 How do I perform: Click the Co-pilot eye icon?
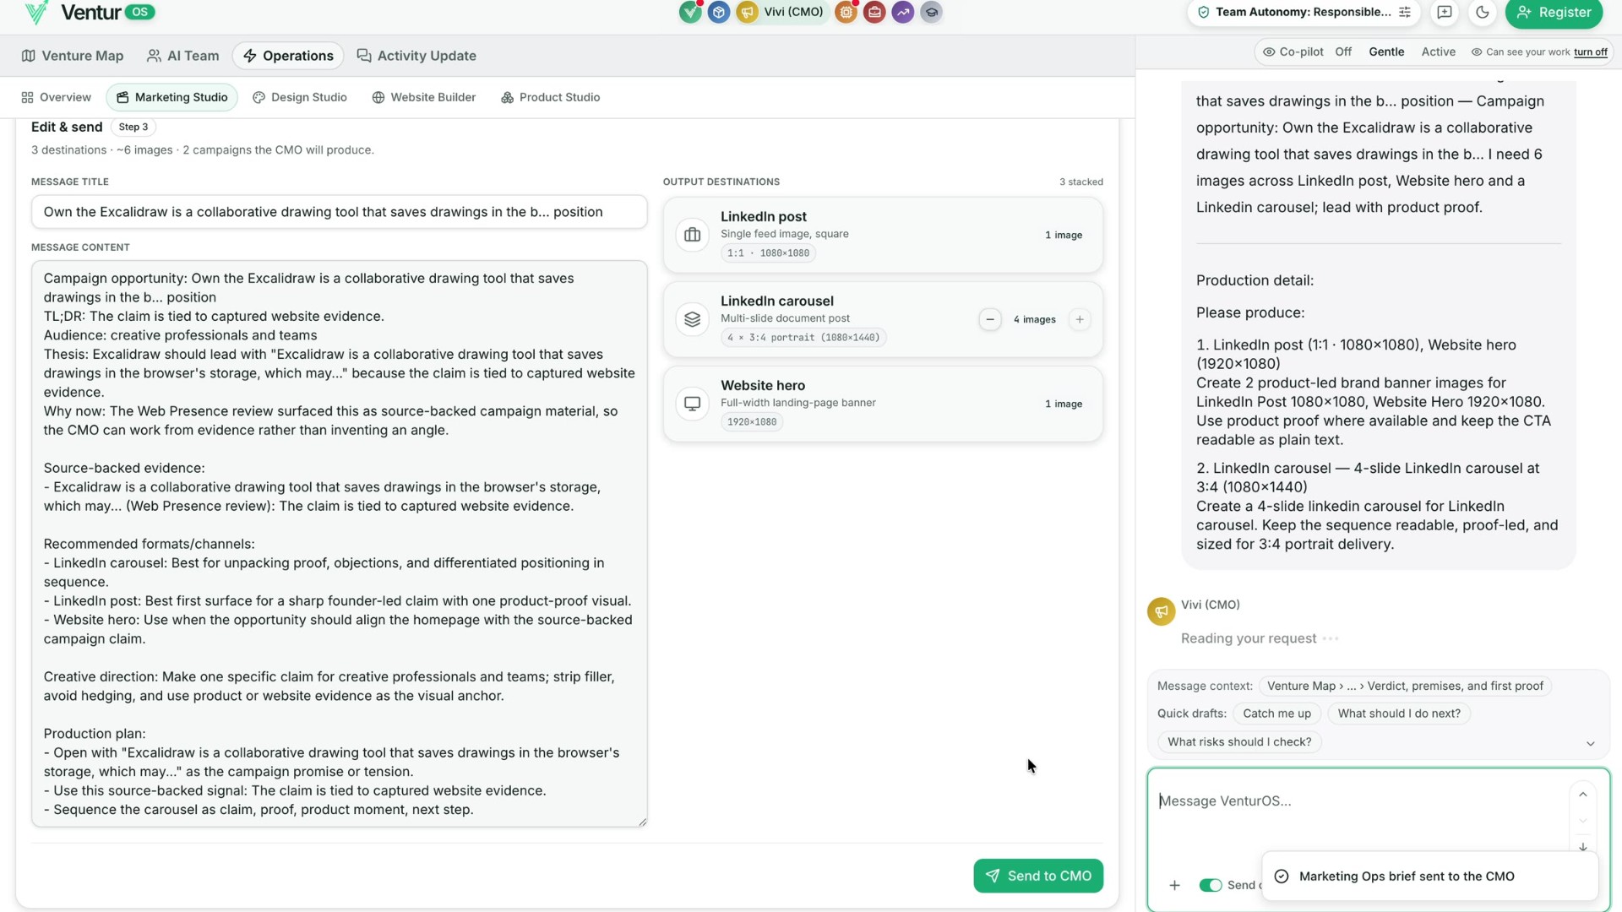click(x=1269, y=52)
